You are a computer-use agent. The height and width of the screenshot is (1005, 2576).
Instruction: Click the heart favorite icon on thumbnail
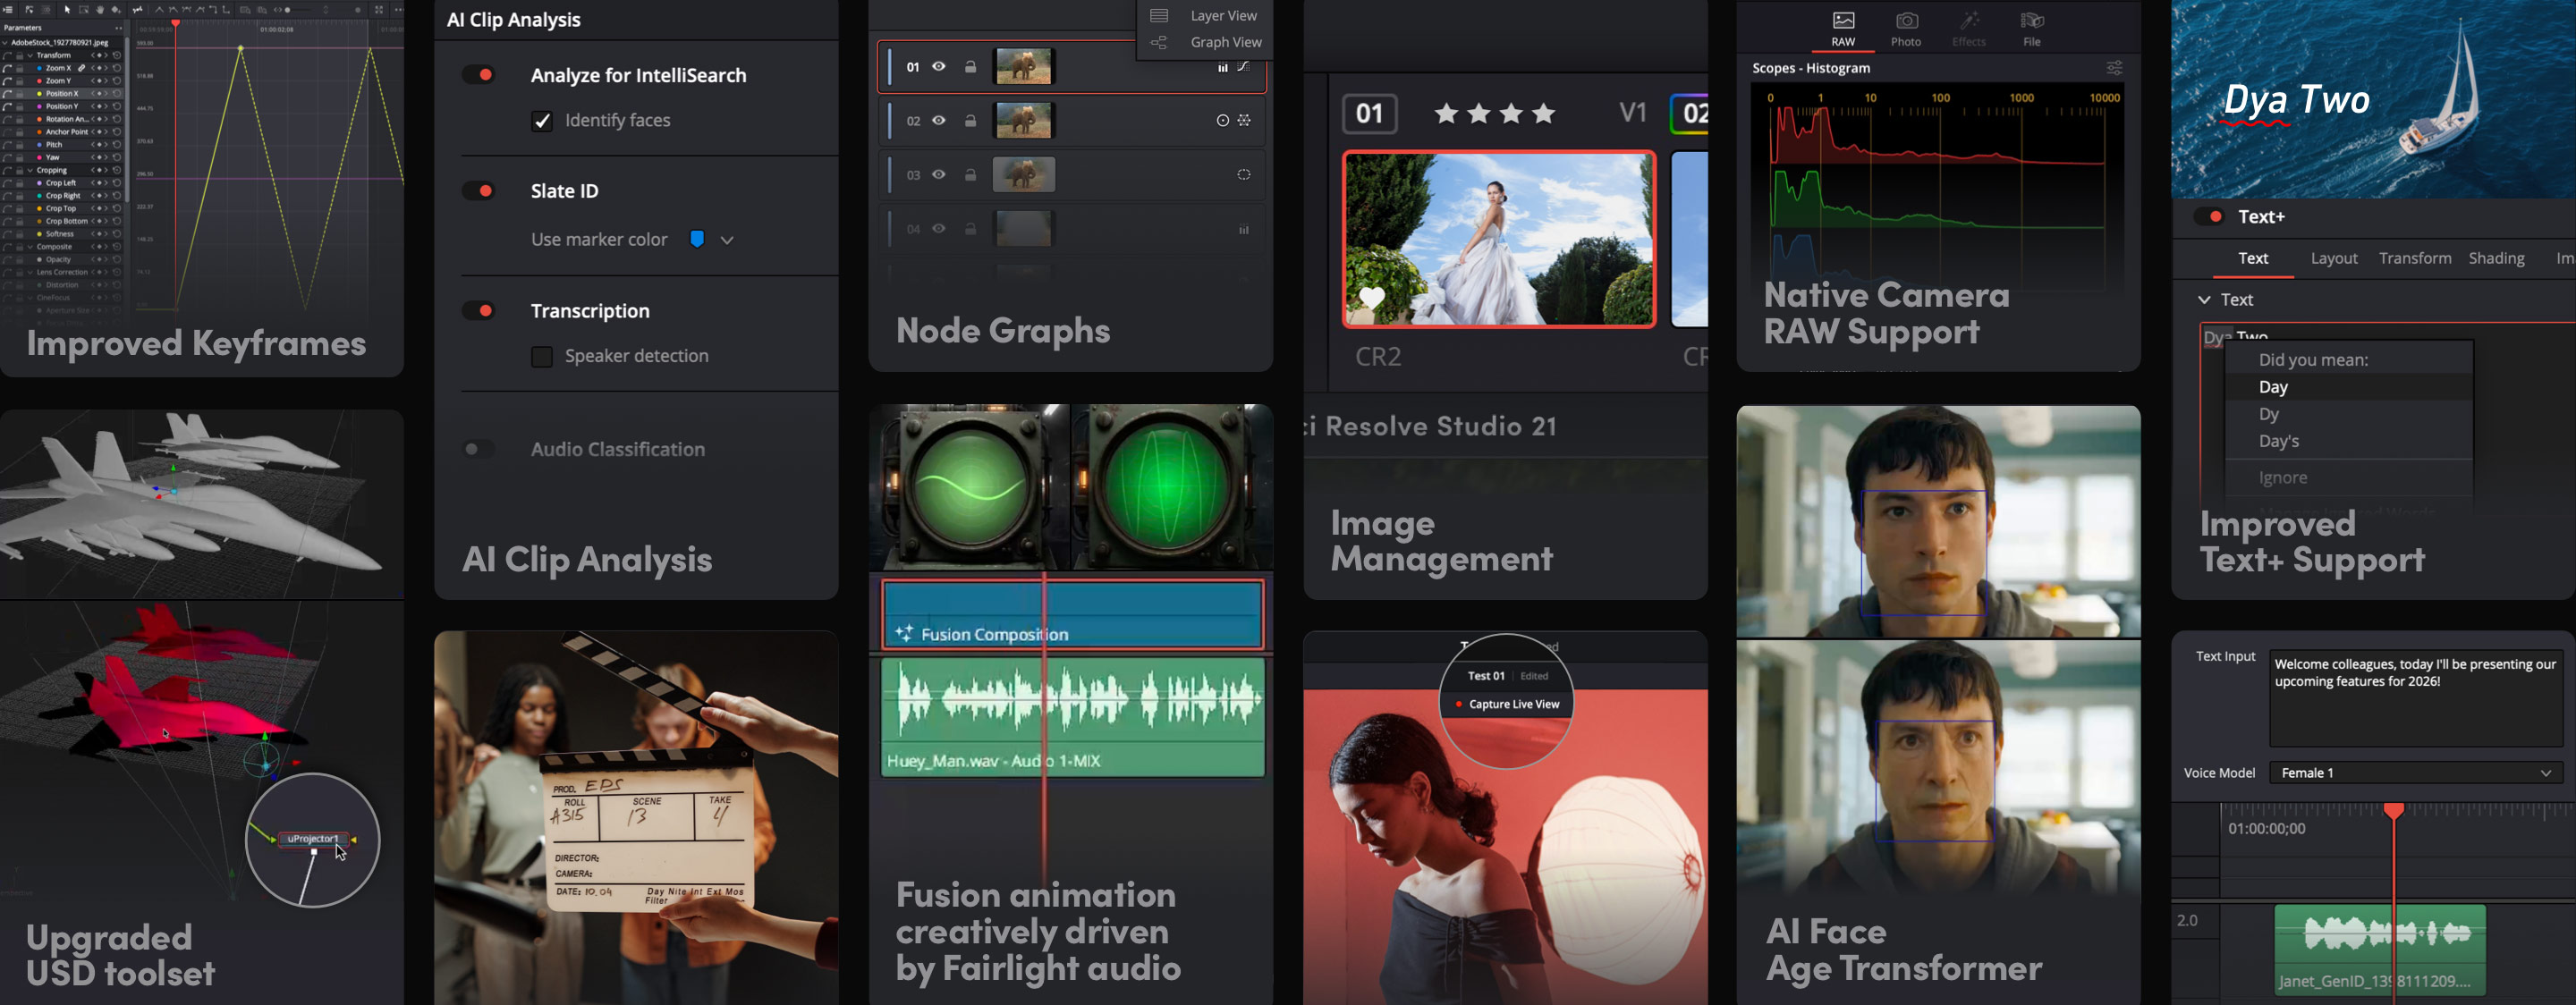1372,297
